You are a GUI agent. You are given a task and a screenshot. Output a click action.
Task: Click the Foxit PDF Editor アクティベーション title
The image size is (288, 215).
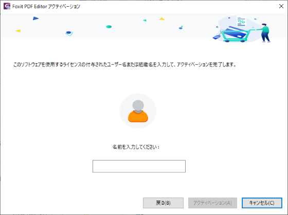(x=46, y=7)
